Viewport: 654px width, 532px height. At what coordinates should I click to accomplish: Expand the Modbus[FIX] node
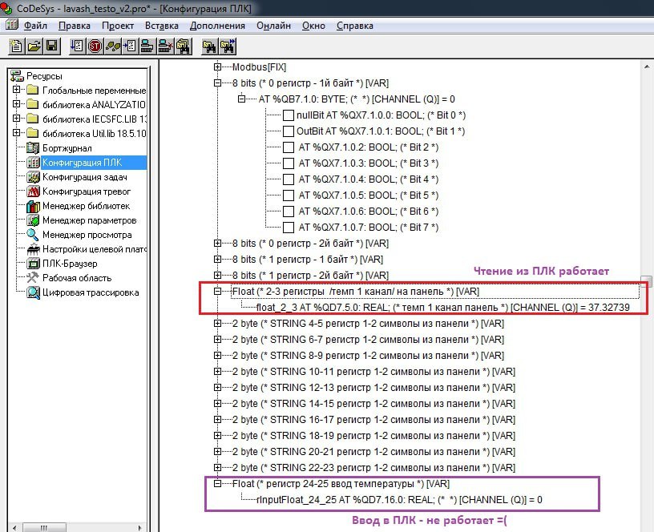(218, 66)
